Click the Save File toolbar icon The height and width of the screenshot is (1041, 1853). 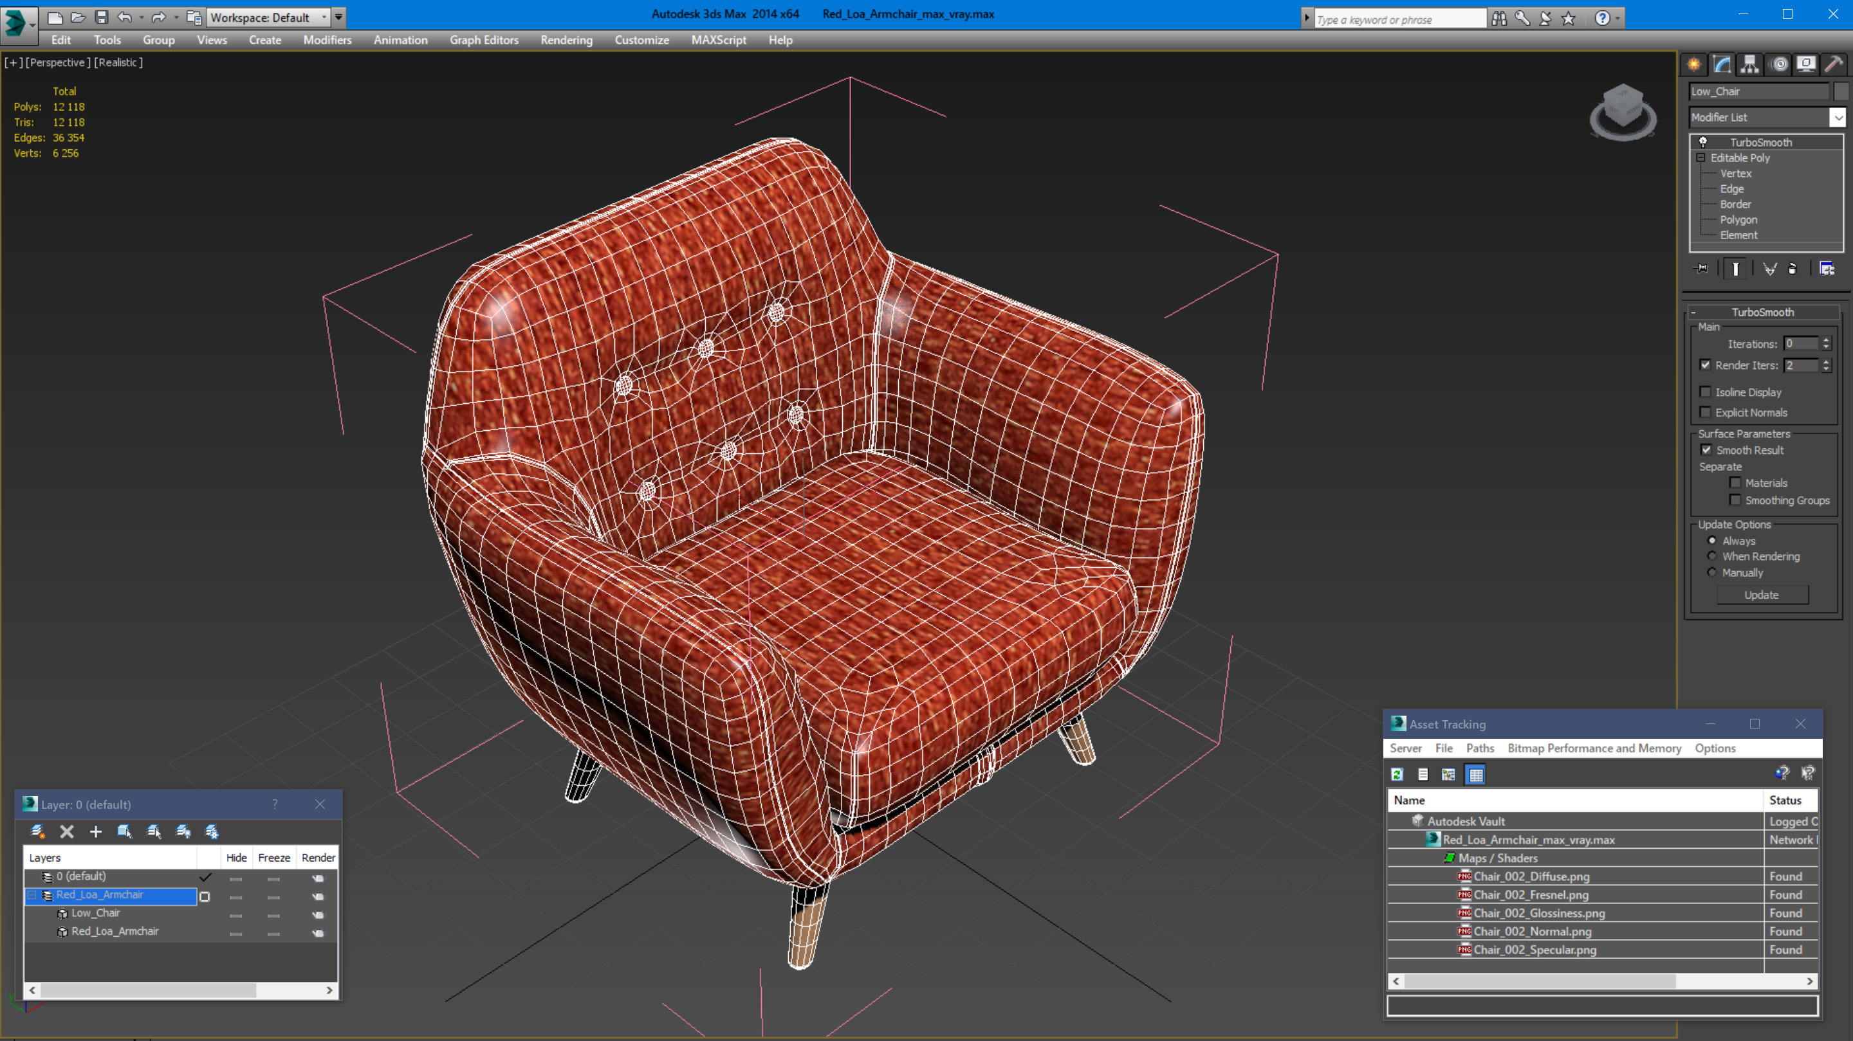click(x=102, y=17)
